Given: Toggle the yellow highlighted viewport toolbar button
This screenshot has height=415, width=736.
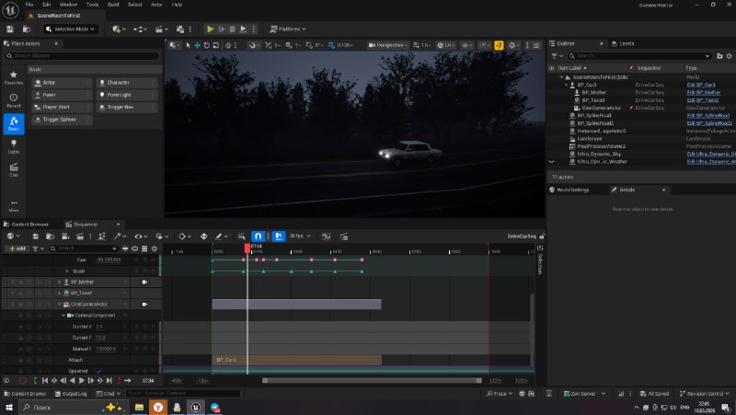Looking at the screenshot, I should 499,45.
